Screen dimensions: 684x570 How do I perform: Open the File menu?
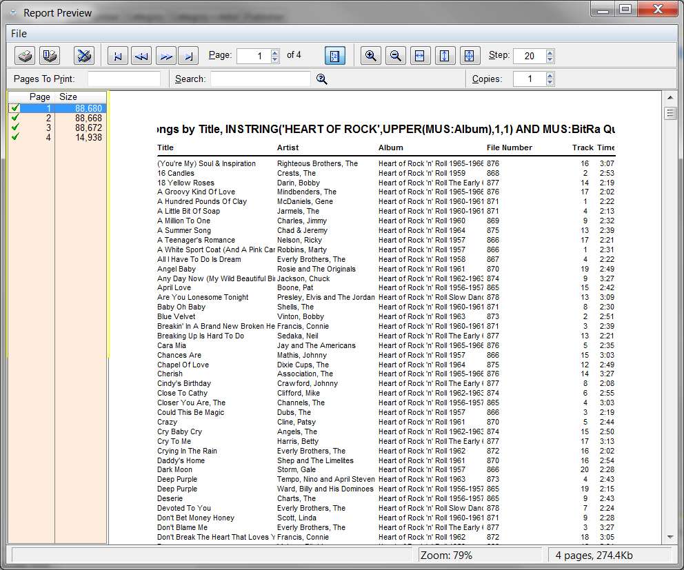(19, 34)
